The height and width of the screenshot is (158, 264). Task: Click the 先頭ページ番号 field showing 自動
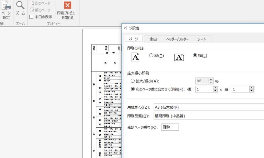click(170, 127)
